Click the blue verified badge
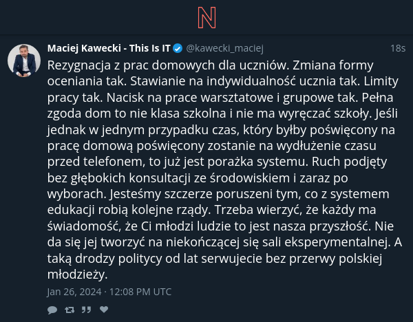The image size is (413, 322). pos(178,48)
